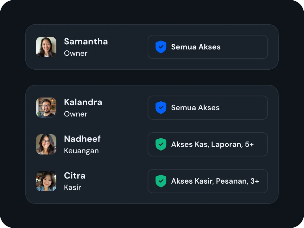
Task: Expand the Akses Kasir, Pesanan, 3+ field
Action: click(x=208, y=181)
